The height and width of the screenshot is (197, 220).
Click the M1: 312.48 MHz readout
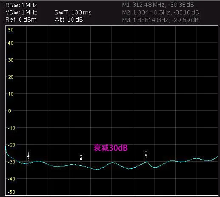point(158,5)
